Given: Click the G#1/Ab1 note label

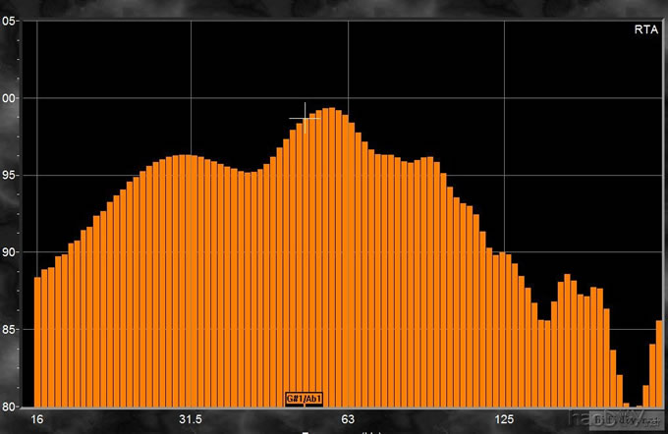Looking at the screenshot, I should tap(304, 398).
